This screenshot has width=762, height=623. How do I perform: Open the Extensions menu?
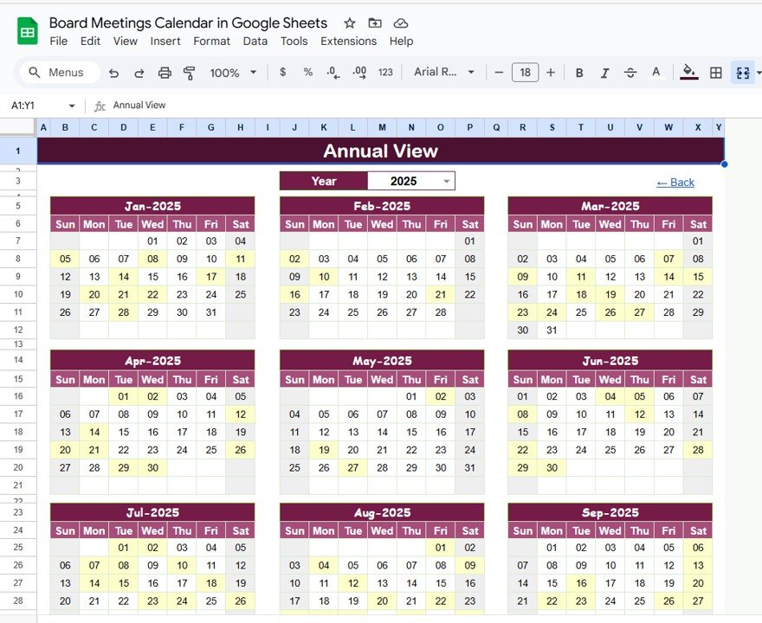(348, 42)
